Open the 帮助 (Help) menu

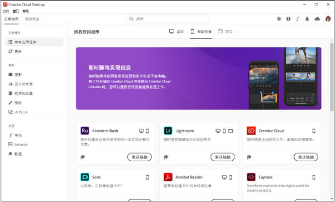click(26, 11)
